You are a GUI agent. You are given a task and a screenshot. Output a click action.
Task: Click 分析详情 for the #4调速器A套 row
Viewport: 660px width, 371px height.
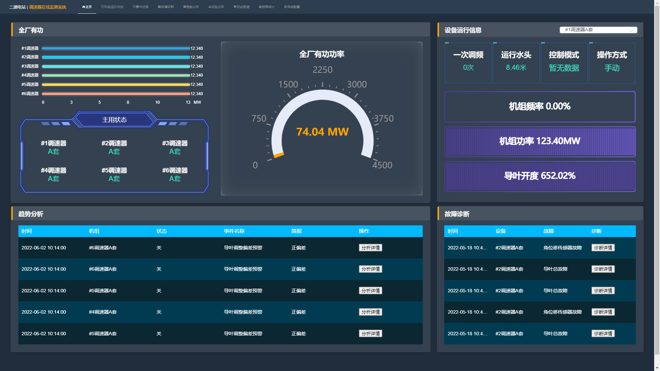[370, 312]
